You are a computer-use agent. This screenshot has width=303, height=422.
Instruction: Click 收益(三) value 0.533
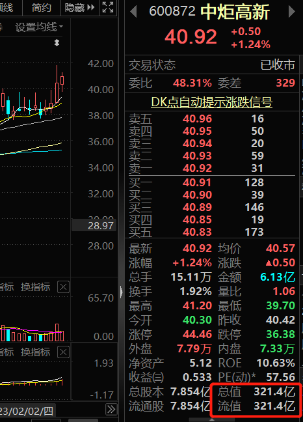[x=198, y=377]
